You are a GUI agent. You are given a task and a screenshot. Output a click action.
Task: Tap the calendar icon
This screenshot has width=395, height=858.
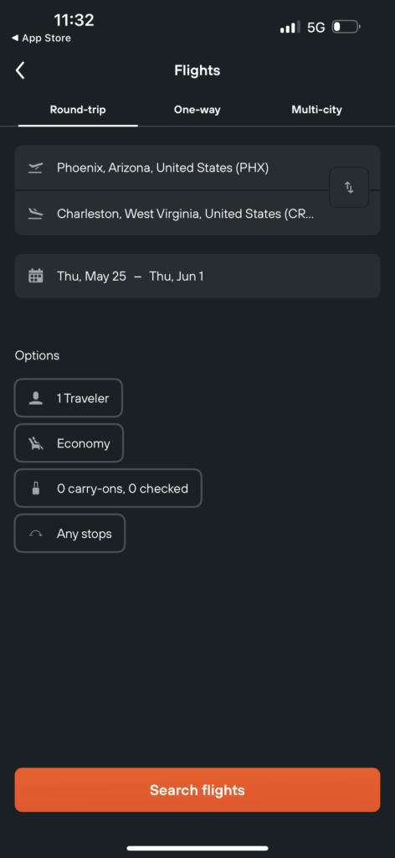pyautogui.click(x=35, y=276)
